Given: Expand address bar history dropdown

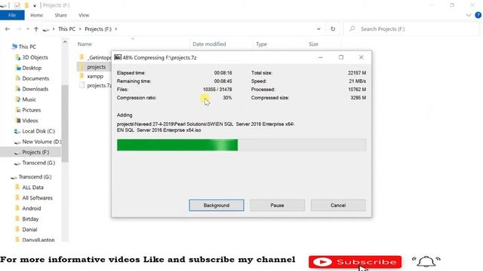Looking at the screenshot, I should 318,29.
